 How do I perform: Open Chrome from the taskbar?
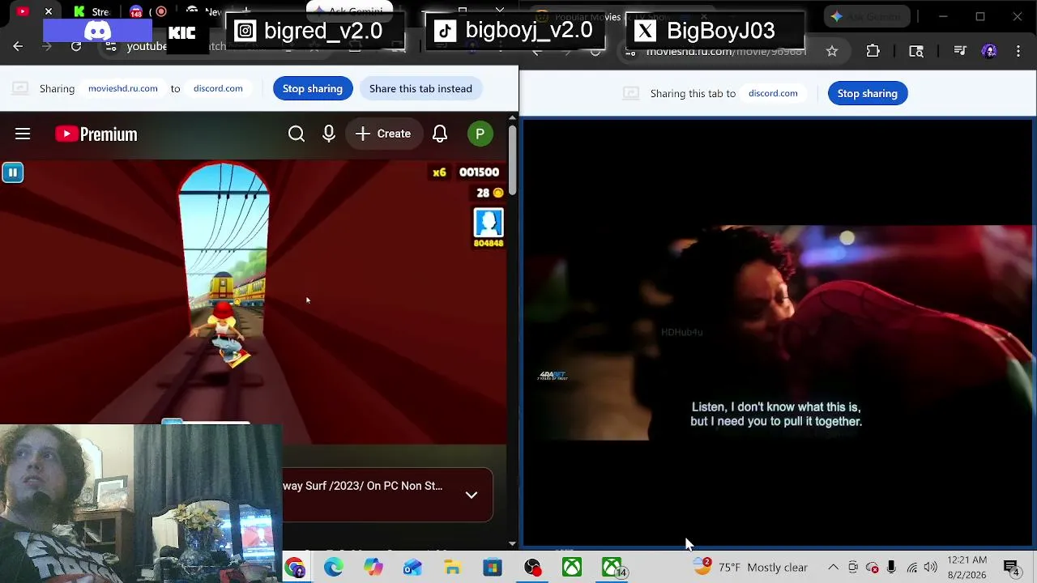295,568
